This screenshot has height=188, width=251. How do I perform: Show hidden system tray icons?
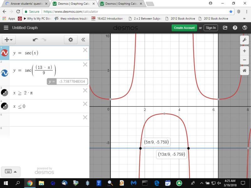[201, 183]
